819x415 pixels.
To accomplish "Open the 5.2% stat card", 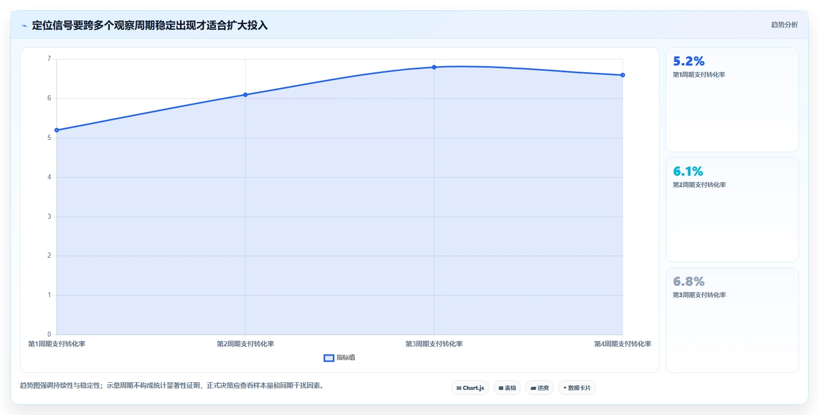I will (732, 100).
